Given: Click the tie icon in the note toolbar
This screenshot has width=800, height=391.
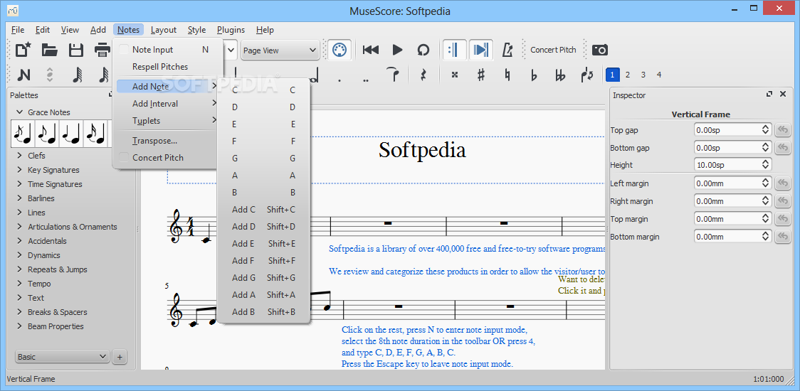Looking at the screenshot, I should point(392,75).
